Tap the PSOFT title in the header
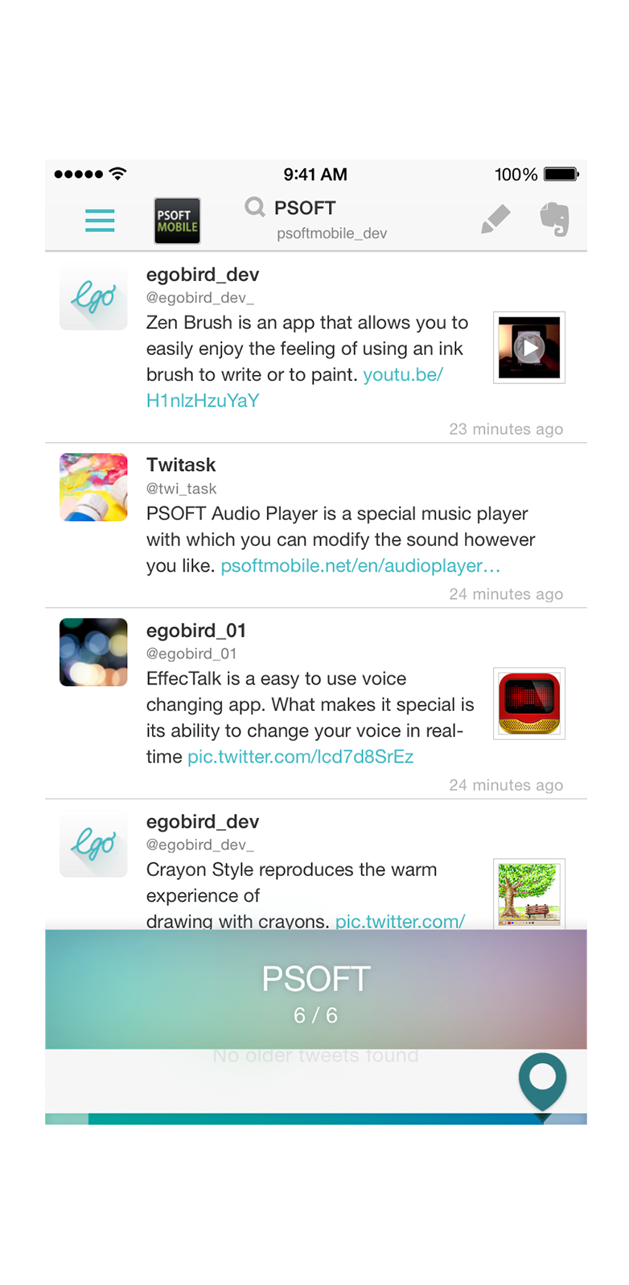The width and height of the screenshot is (629, 1285). tap(305, 208)
